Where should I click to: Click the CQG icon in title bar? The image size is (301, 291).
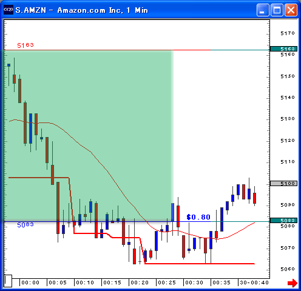point(8,10)
